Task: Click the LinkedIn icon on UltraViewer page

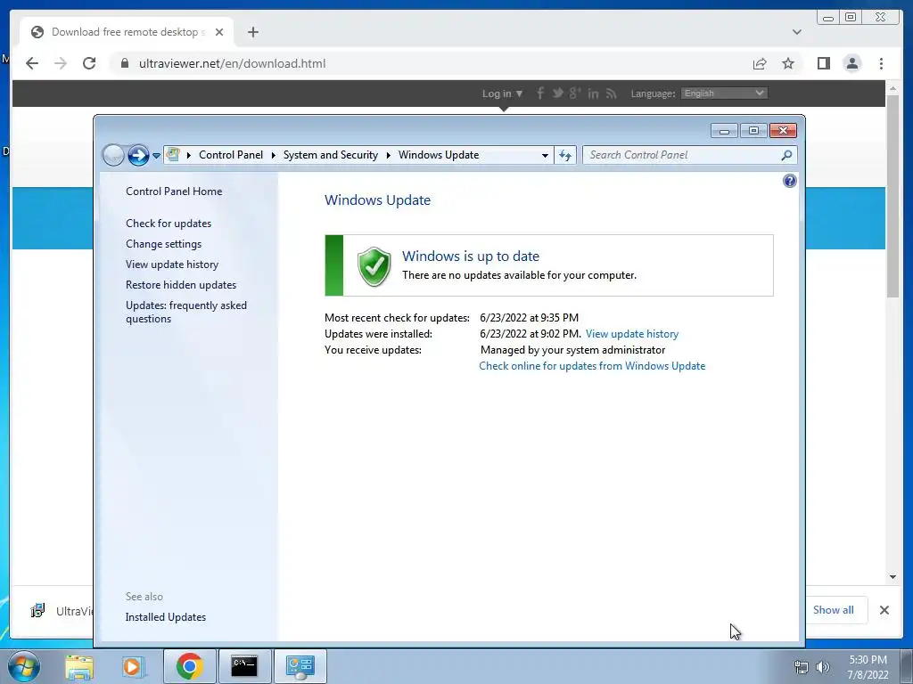Action: (593, 93)
